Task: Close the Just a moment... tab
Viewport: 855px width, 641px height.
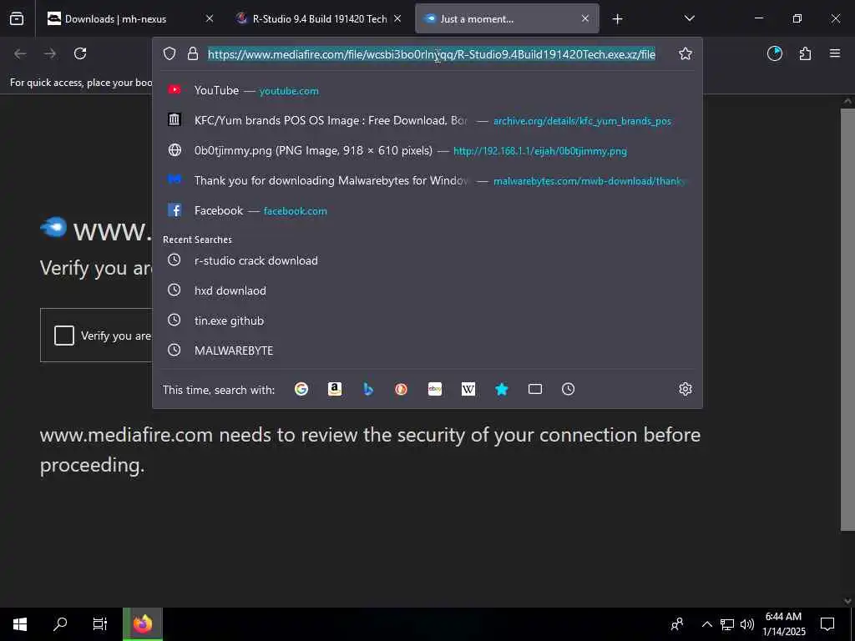Action: tap(585, 19)
